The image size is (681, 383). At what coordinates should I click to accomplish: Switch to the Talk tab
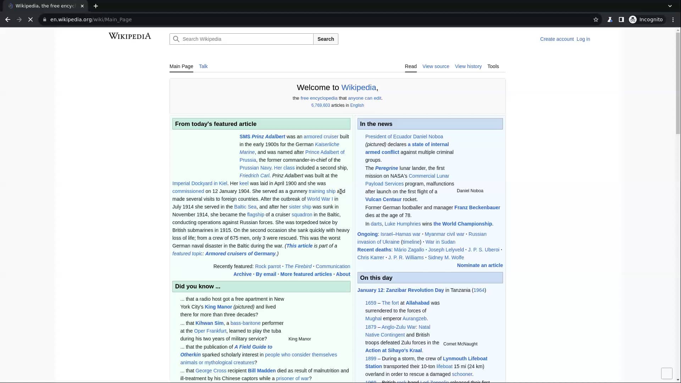[x=203, y=66]
